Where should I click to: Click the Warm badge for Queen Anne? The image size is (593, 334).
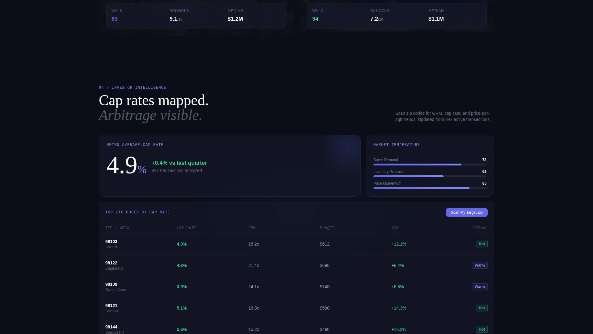[480, 287]
